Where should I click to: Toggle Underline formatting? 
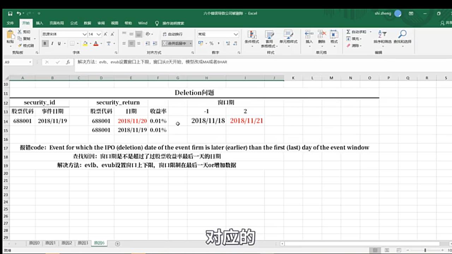[59, 43]
